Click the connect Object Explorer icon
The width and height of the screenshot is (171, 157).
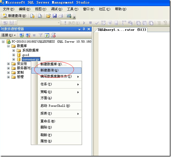tap(21, 35)
